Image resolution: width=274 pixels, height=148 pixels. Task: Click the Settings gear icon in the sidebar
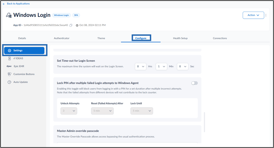[x=10, y=50]
